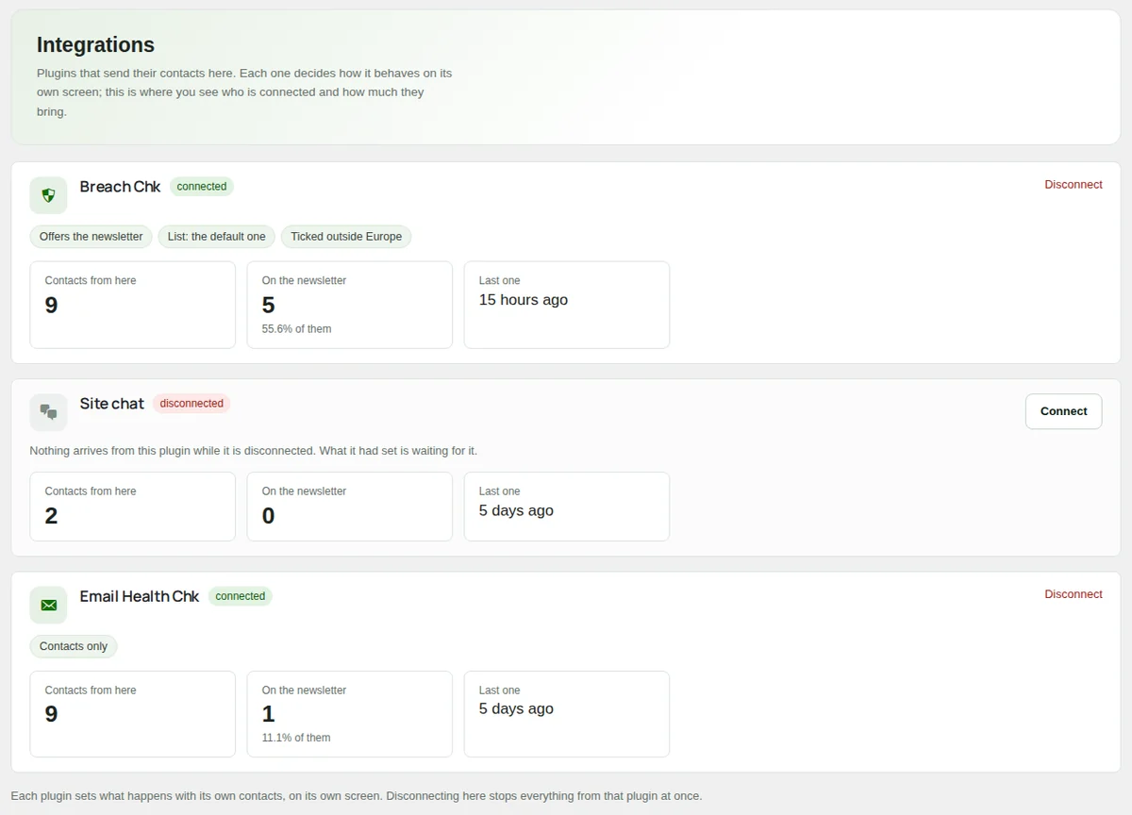Click the Site chat speech bubbles icon
The height and width of the screenshot is (815, 1132).
pyautogui.click(x=48, y=412)
